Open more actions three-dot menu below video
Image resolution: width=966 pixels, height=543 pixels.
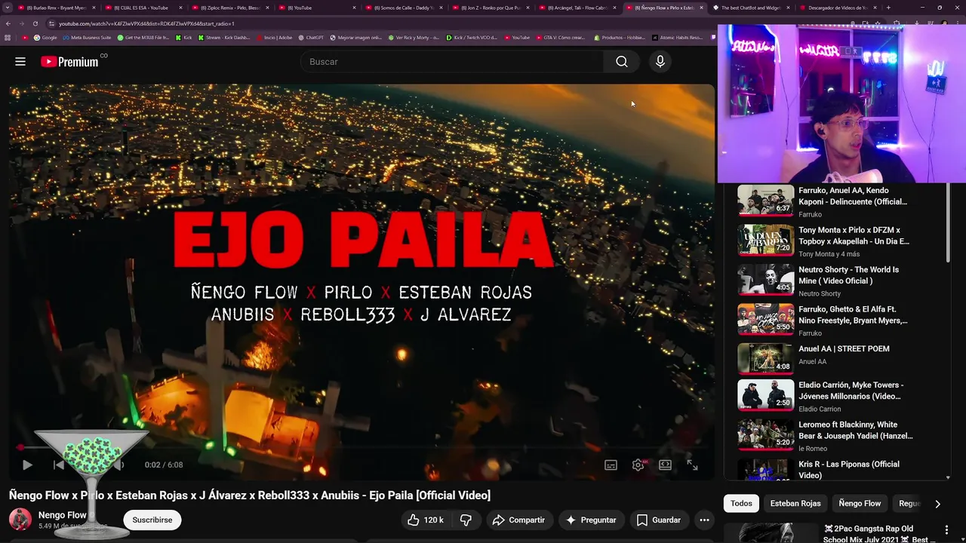pos(704,520)
